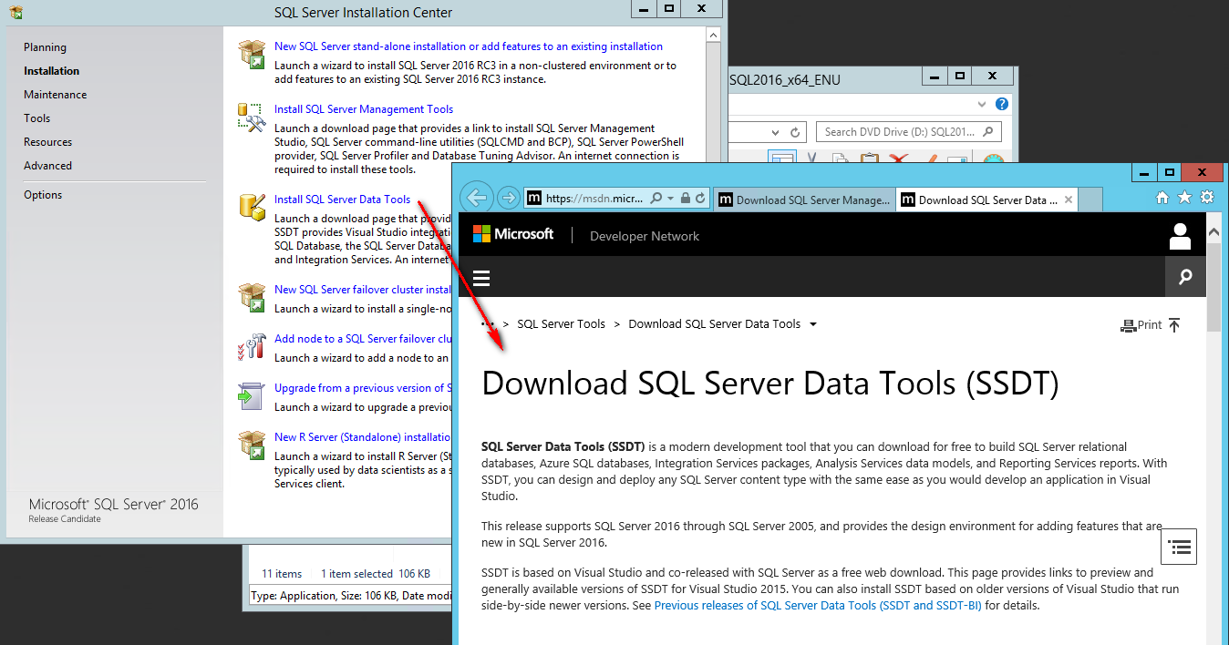Click the Paste clipboard icon in Explorer

click(870, 160)
